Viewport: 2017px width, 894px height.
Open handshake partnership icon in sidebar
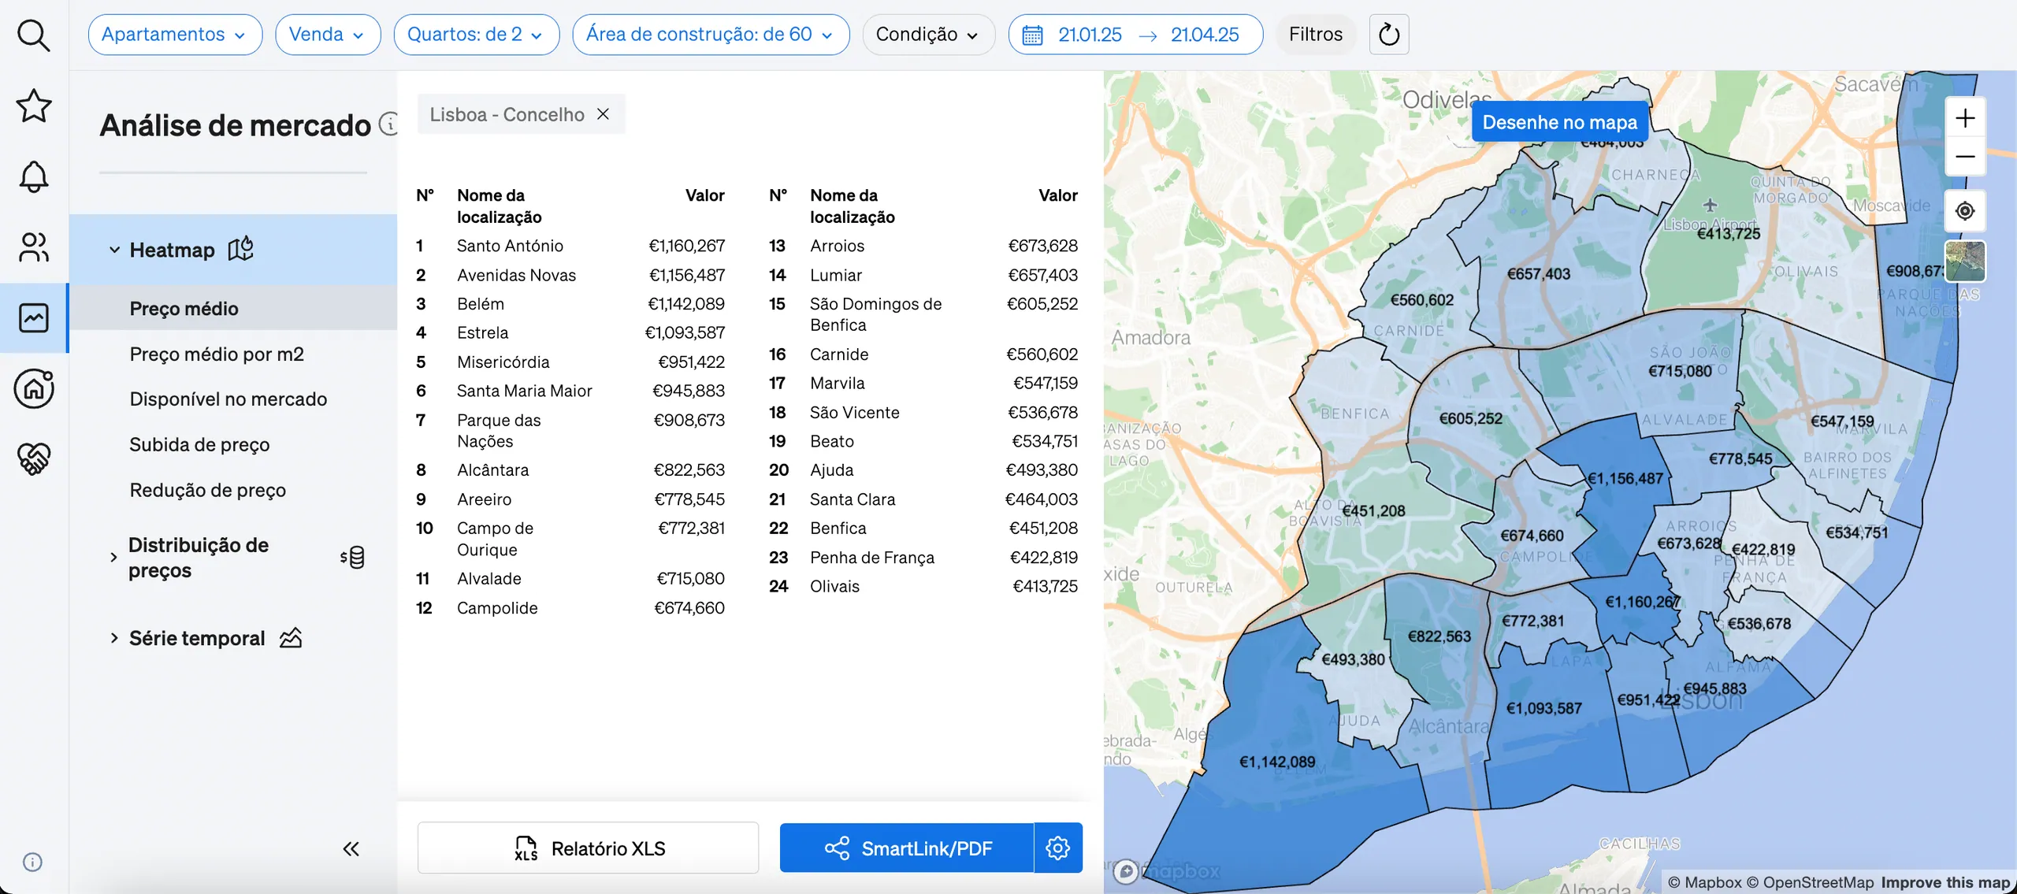point(34,458)
